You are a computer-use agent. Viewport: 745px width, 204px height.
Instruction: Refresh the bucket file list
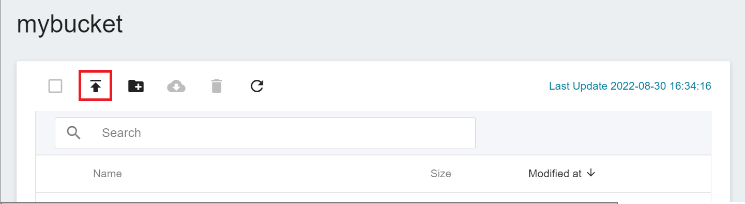(x=257, y=86)
